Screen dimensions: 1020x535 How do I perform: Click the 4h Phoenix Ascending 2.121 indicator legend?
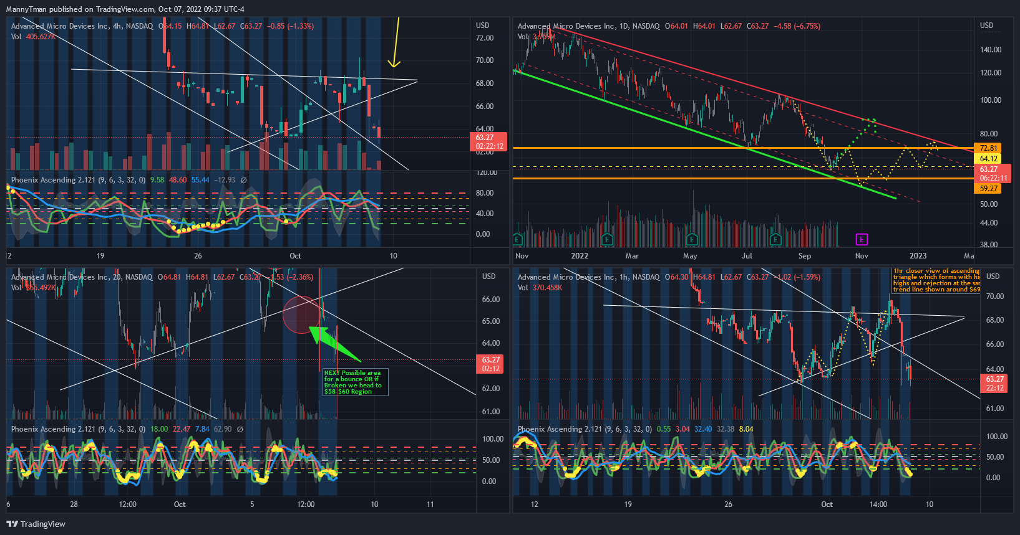[x=78, y=180]
